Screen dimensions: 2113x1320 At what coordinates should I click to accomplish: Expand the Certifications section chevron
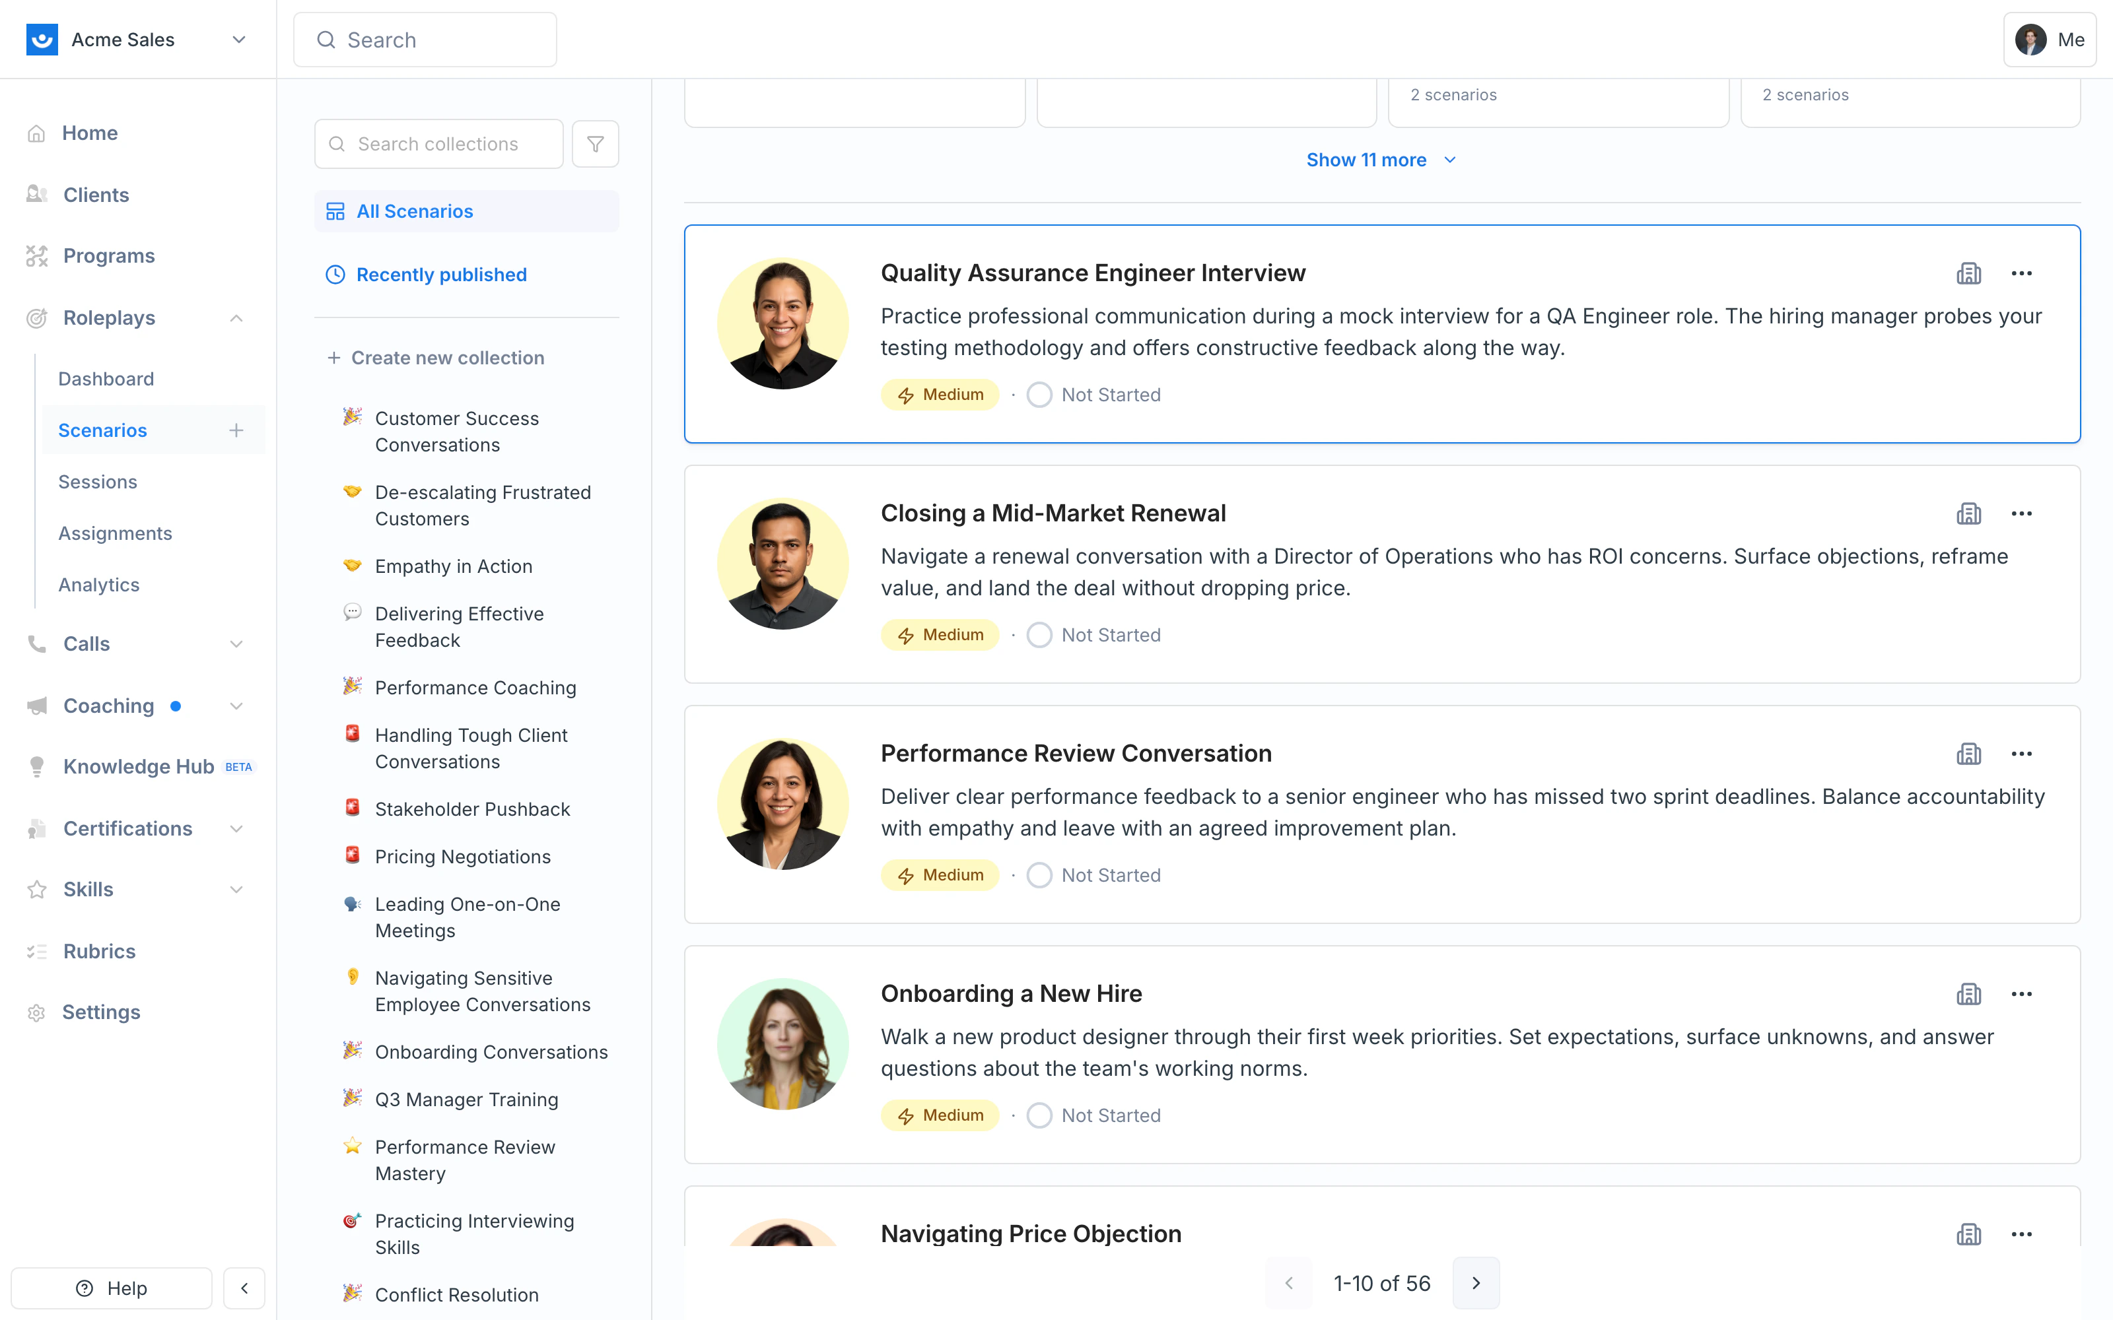point(236,828)
